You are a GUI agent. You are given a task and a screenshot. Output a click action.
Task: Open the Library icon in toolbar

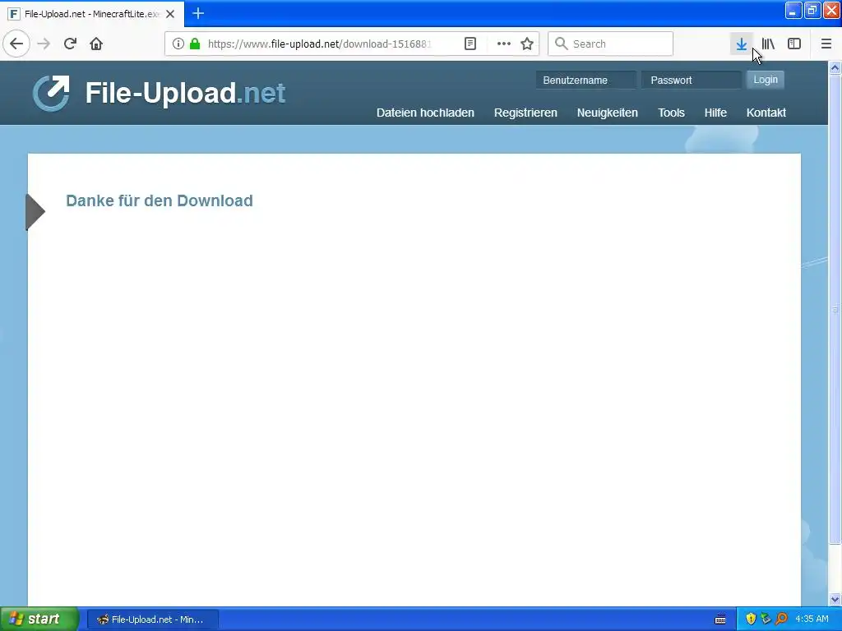[768, 44]
